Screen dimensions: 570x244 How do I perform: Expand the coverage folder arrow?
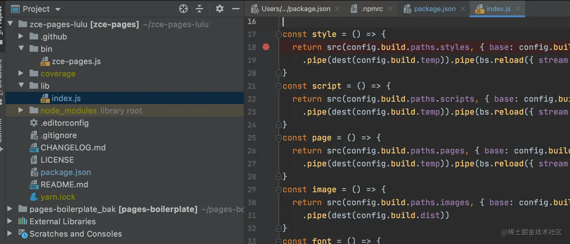pos(21,74)
